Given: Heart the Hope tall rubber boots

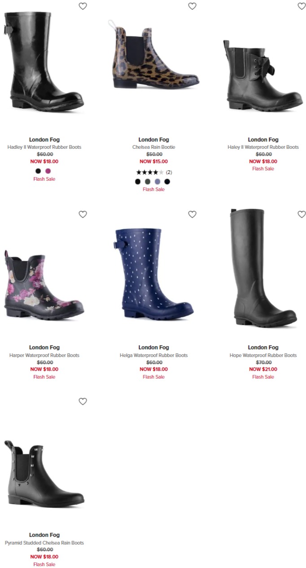Looking at the screenshot, I should [302, 215].
